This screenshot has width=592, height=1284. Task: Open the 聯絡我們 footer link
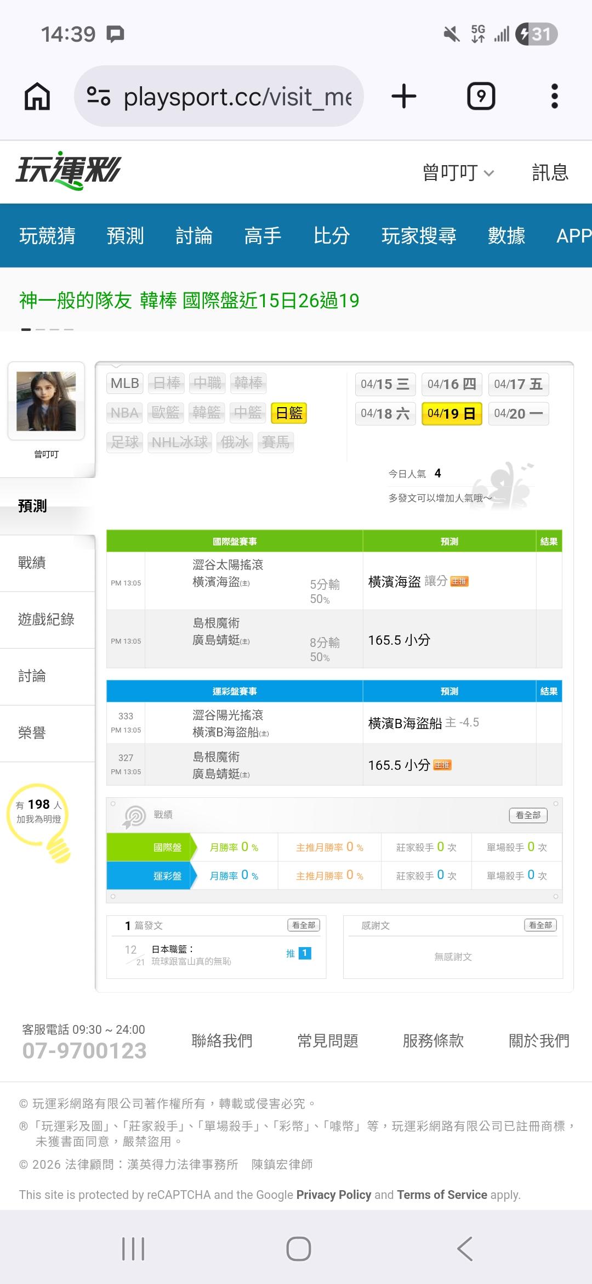222,1040
